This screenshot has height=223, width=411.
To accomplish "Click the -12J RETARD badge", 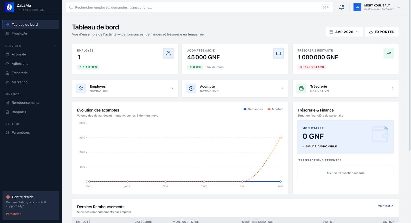I will pos(312,67).
